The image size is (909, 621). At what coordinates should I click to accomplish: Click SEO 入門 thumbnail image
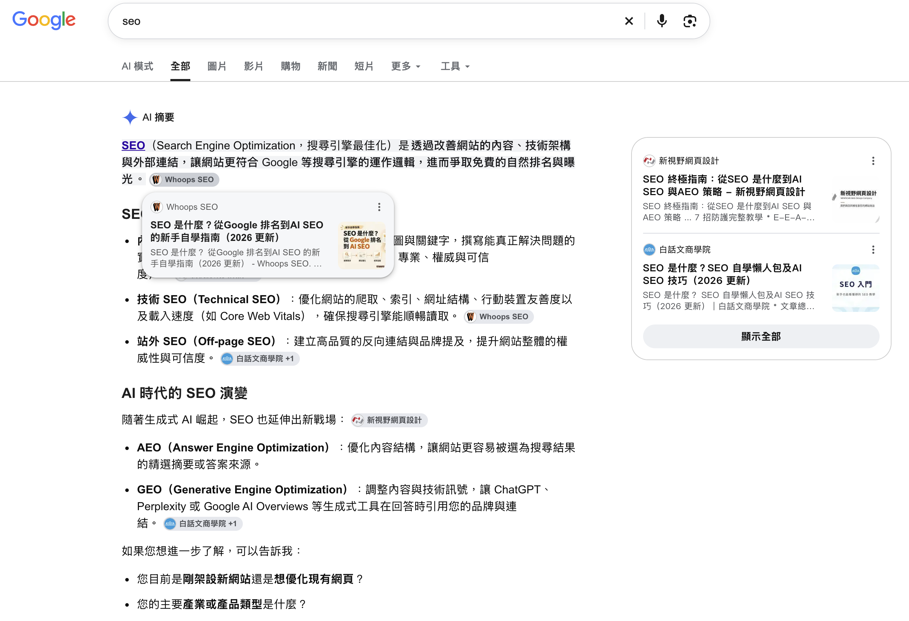point(856,288)
